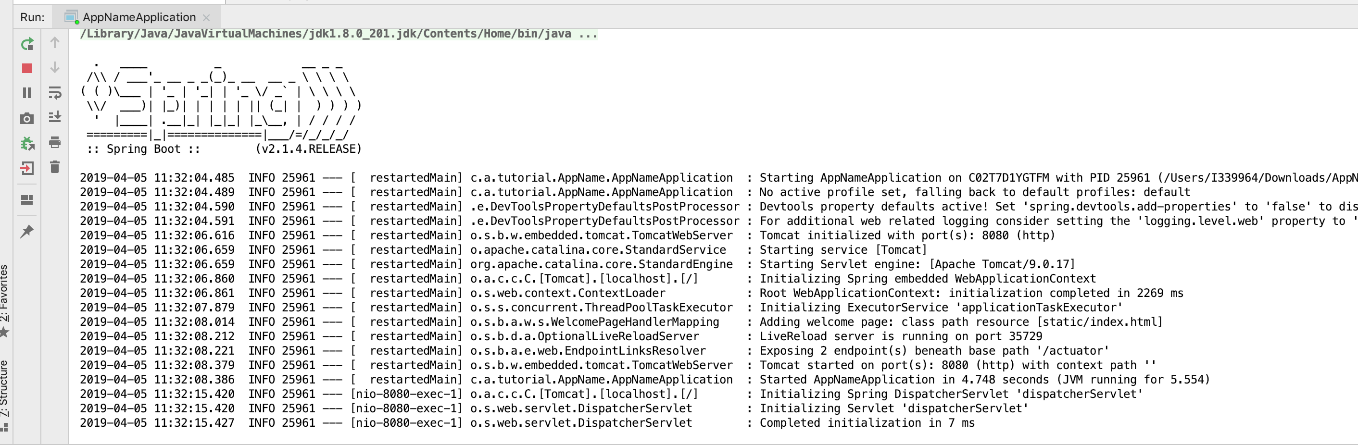The image size is (1358, 445).
Task: Toggle the Pin Tab pushpin icon
Action: 27,231
